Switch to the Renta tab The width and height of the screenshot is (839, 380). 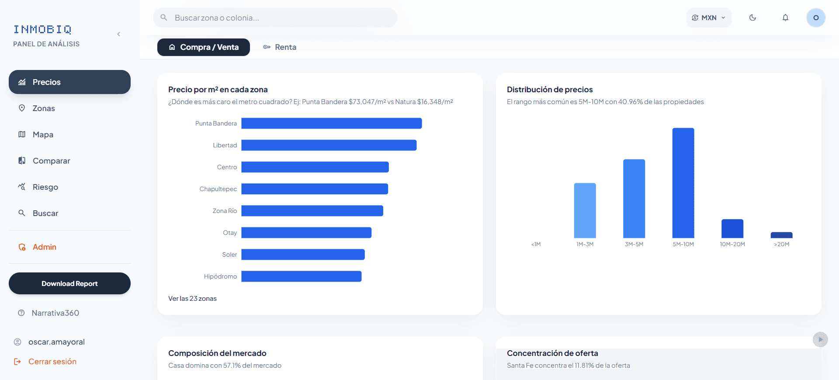click(280, 47)
